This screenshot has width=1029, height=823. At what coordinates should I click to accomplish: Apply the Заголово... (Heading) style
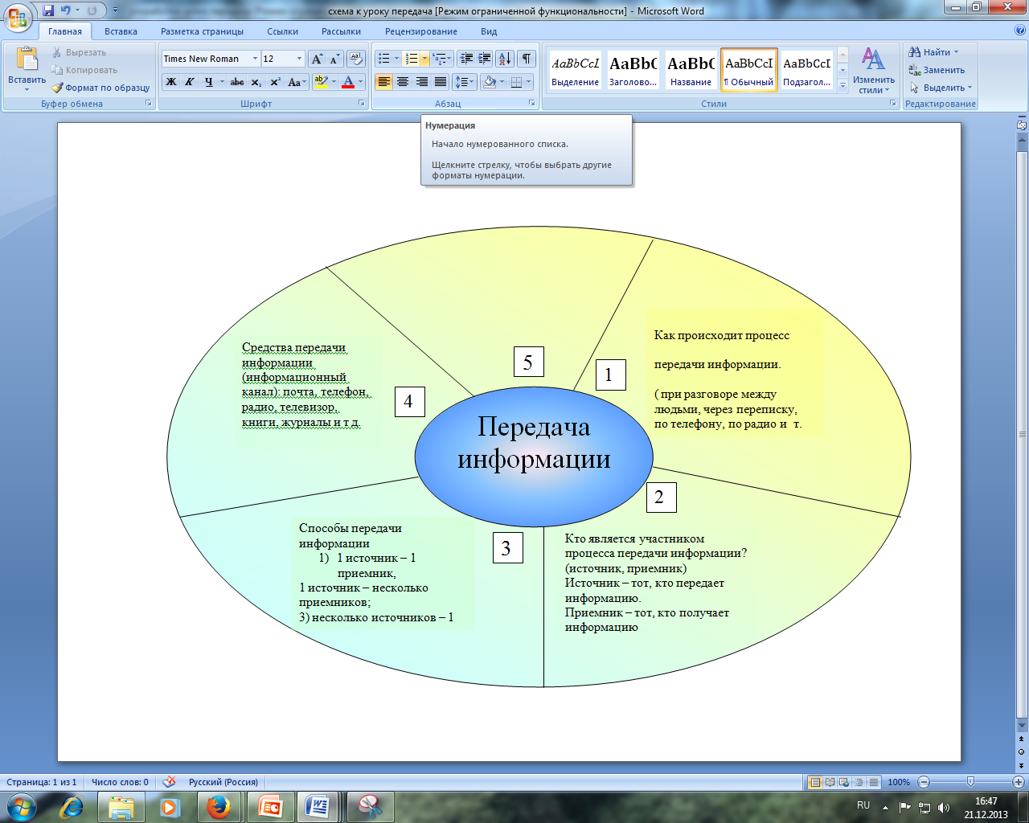coord(633,70)
